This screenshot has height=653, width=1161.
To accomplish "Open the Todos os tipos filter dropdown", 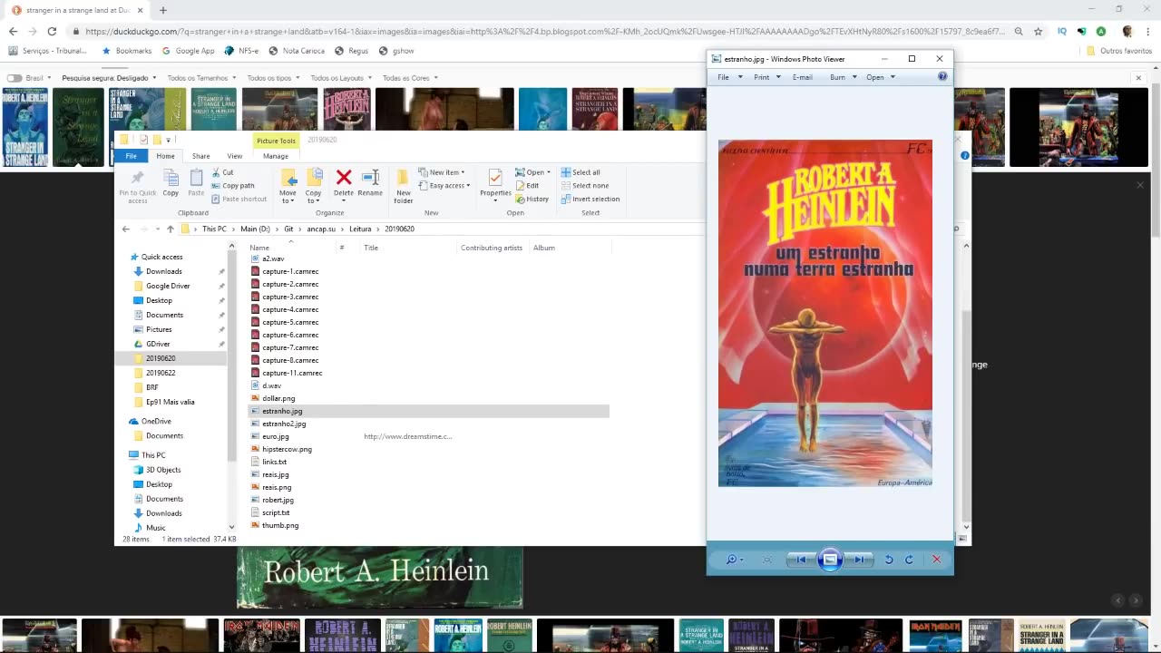I will [x=272, y=78].
